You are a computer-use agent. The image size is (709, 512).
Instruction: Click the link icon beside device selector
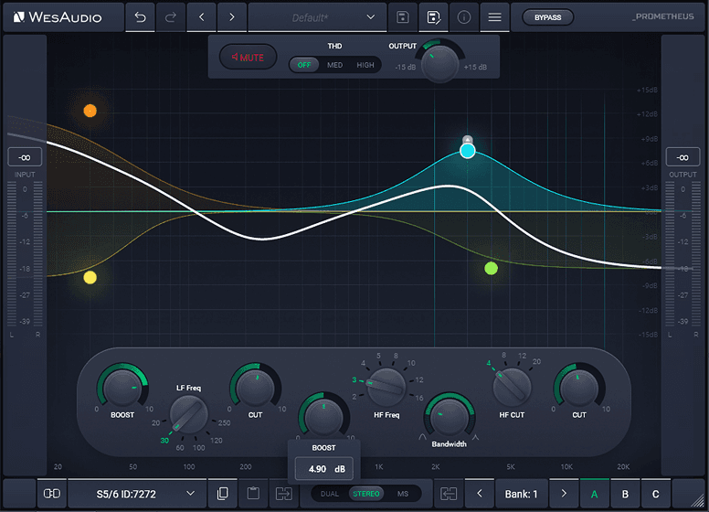pyautogui.click(x=51, y=494)
